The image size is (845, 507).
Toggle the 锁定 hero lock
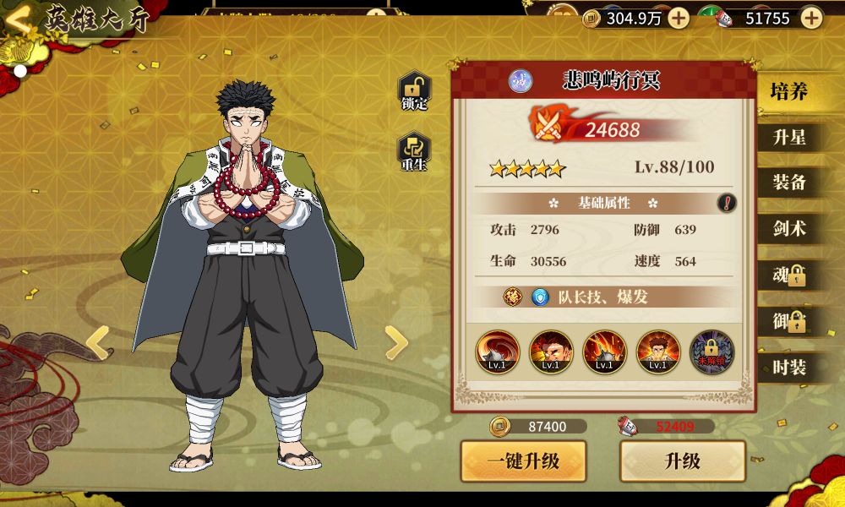click(x=414, y=90)
